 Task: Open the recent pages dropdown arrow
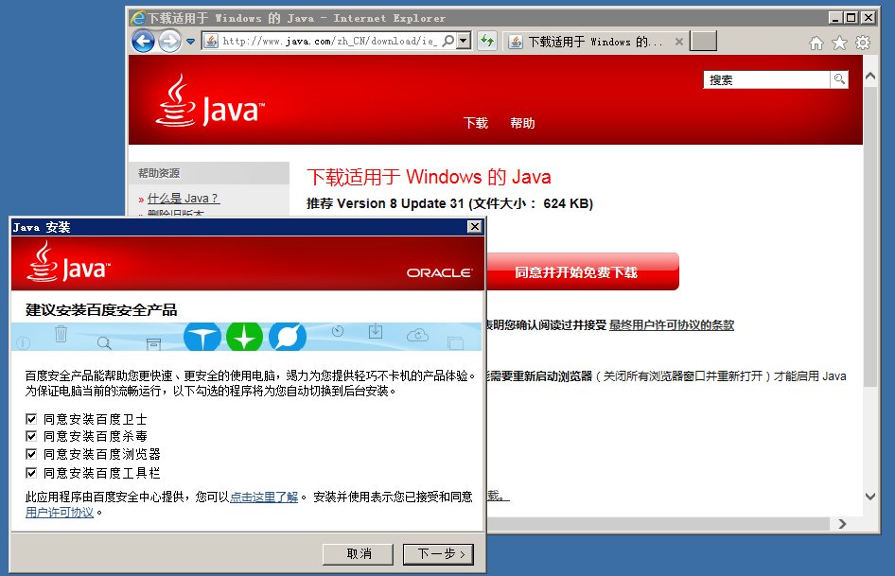[191, 42]
